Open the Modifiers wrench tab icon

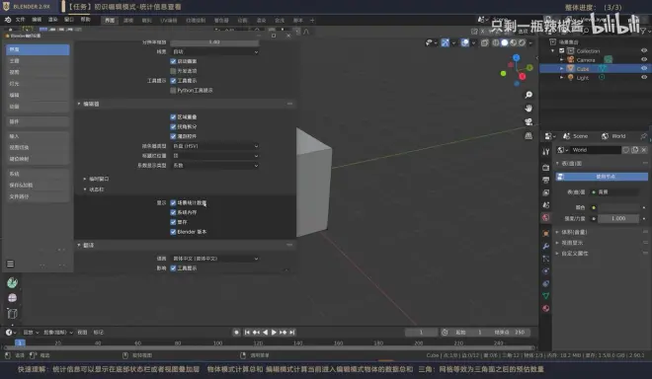pos(546,246)
